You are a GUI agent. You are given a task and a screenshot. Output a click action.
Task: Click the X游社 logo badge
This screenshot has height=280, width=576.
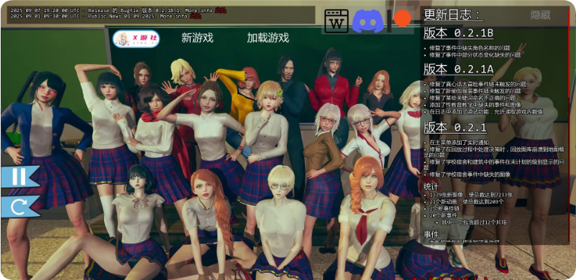[136, 39]
